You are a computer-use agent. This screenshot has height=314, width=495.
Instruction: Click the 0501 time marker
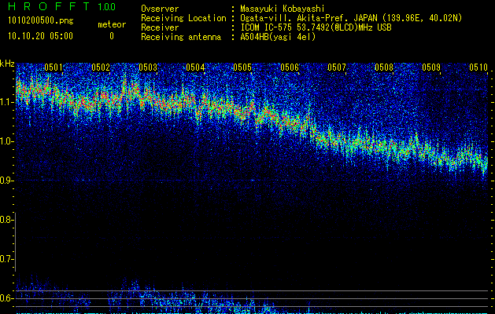click(54, 68)
